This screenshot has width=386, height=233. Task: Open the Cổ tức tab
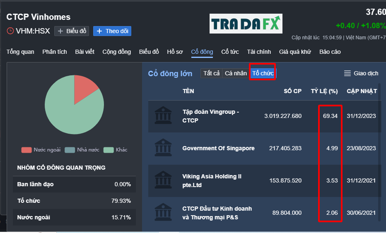pos(230,52)
